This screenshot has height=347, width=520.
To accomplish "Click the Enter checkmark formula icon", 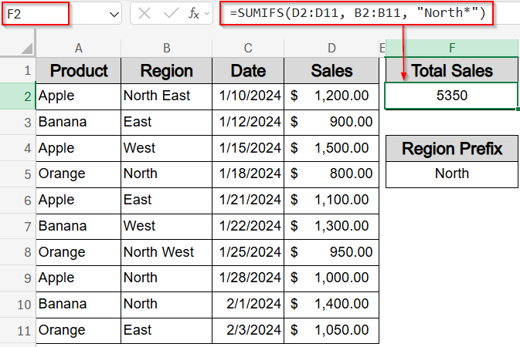I will pos(171,14).
